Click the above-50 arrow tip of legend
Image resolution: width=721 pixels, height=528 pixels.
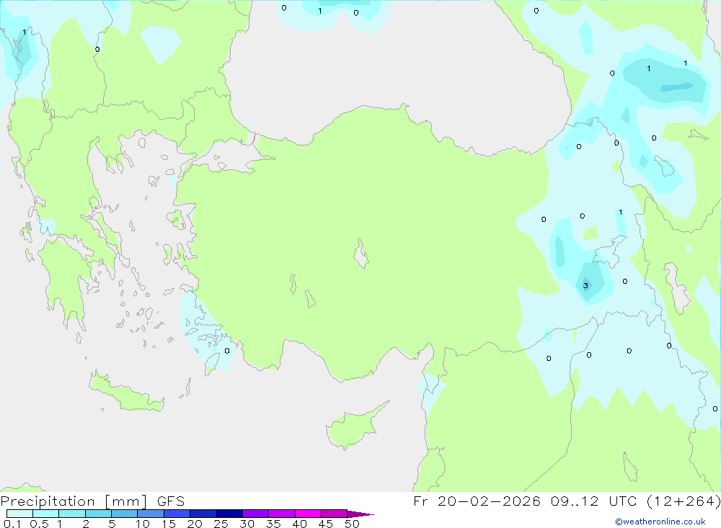[360, 514]
